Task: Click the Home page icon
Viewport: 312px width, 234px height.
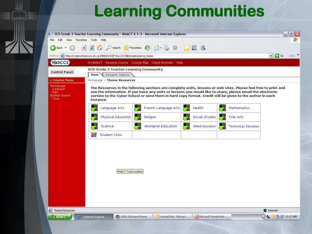Action: coord(100,48)
